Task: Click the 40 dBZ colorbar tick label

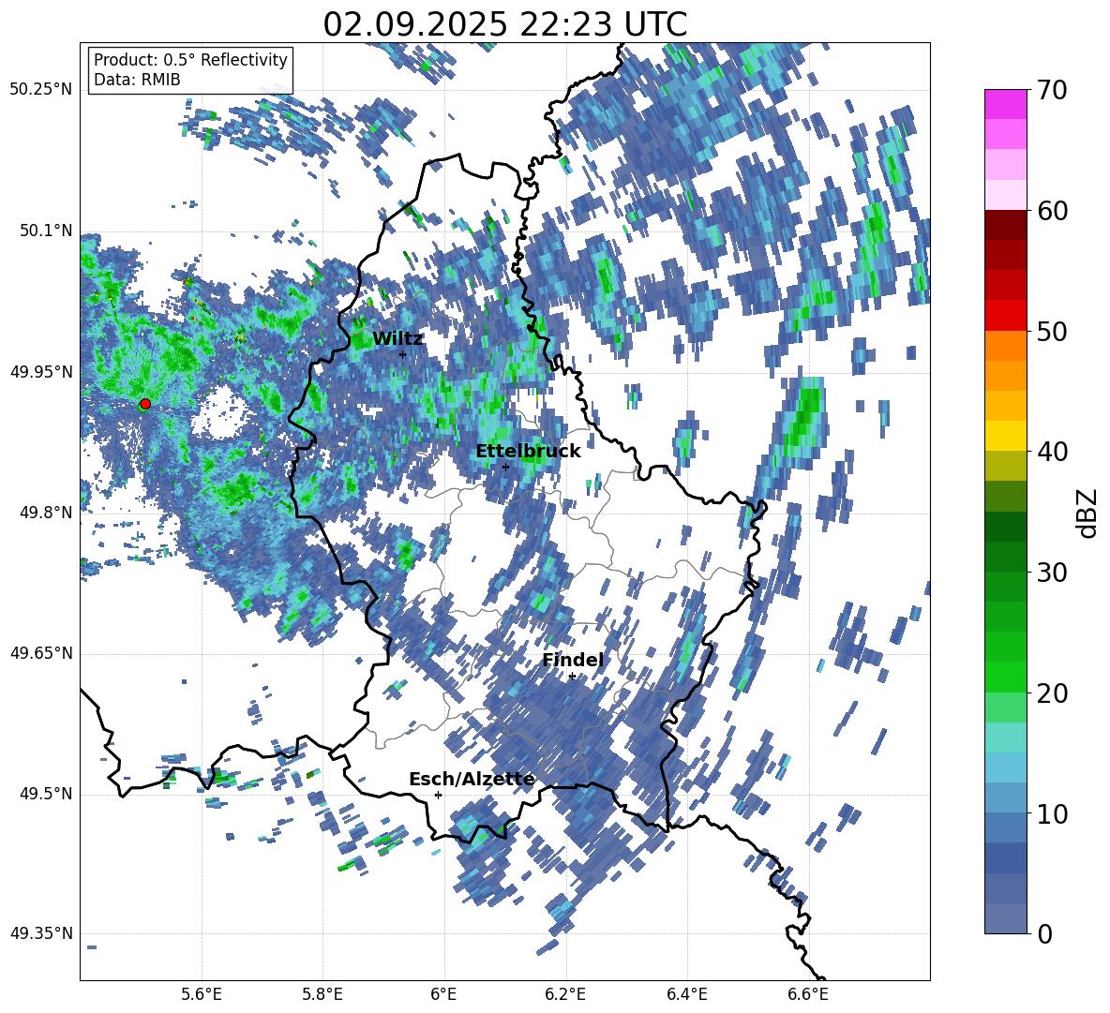Action: point(1051,452)
